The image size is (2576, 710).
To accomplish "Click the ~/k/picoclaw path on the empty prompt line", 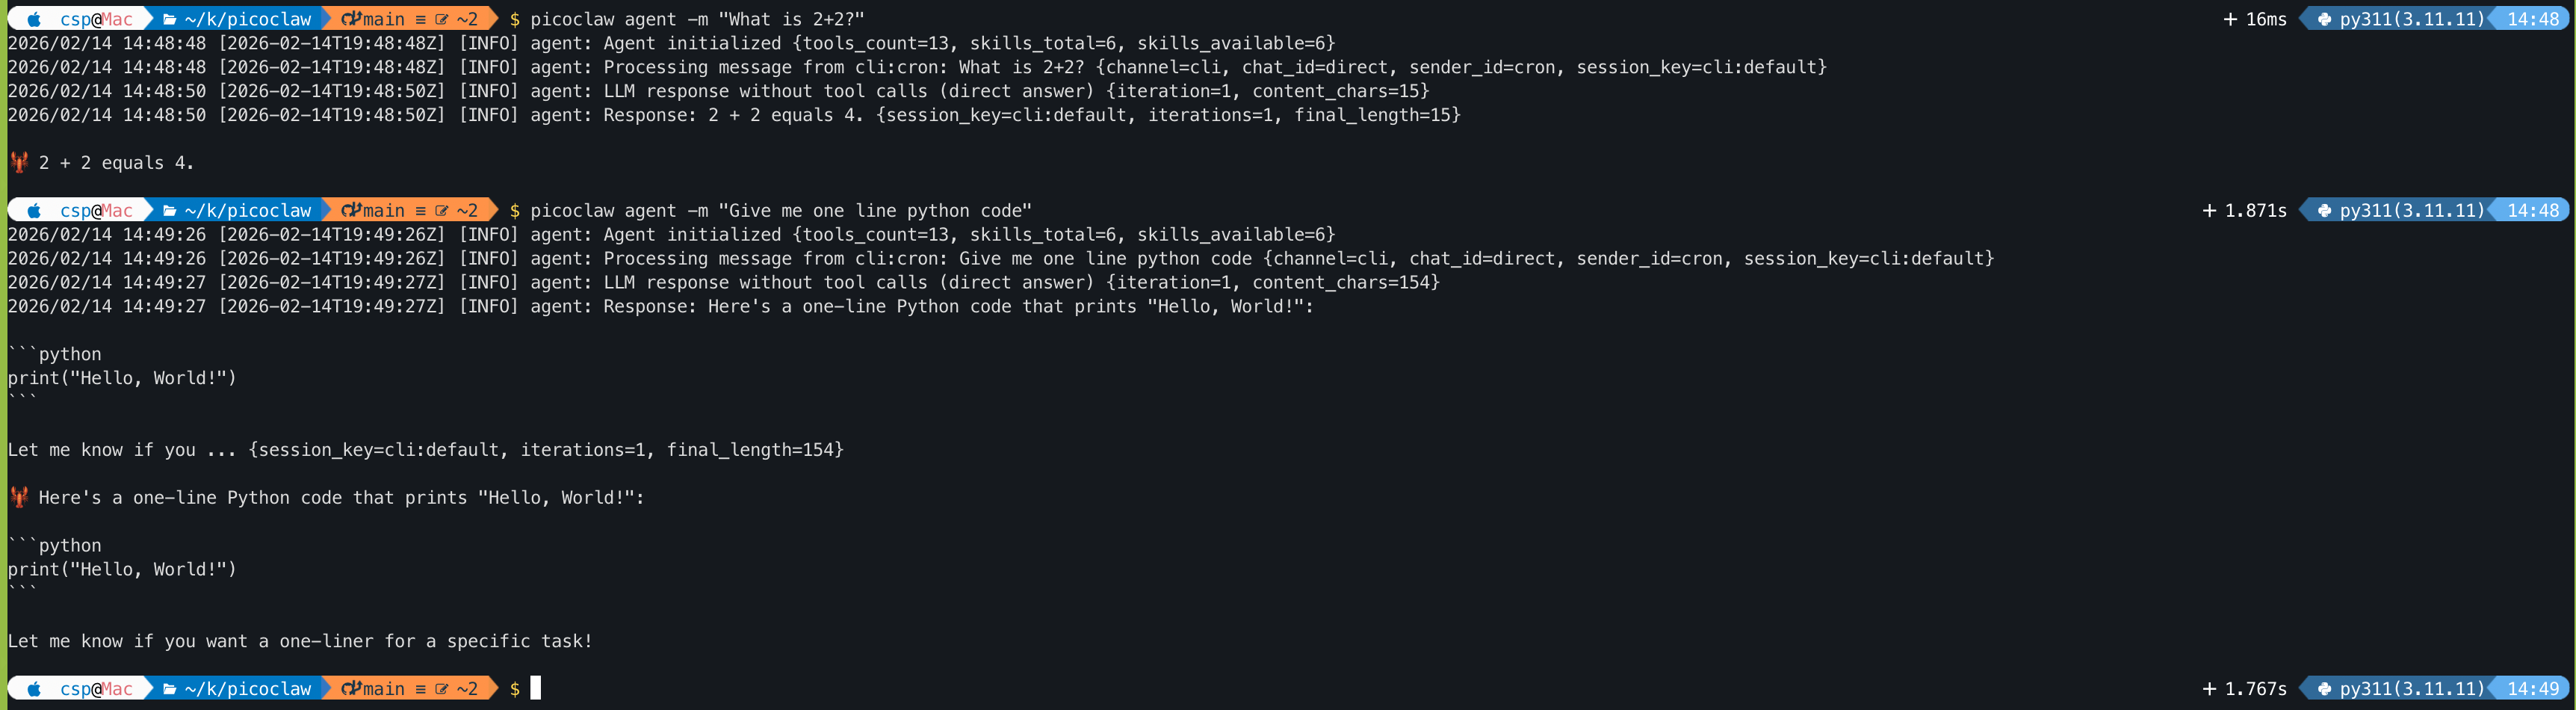I will tap(247, 689).
